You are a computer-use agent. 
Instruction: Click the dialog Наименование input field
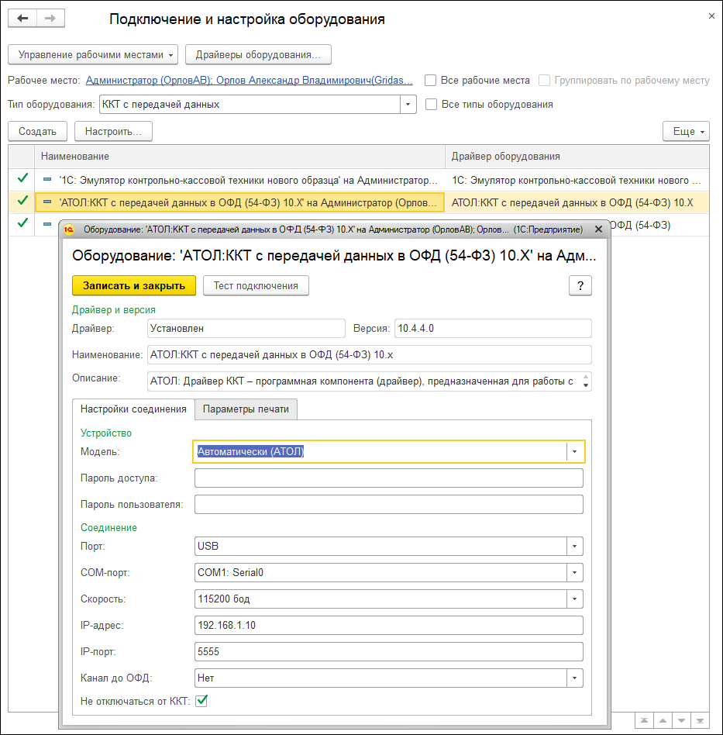tap(369, 355)
